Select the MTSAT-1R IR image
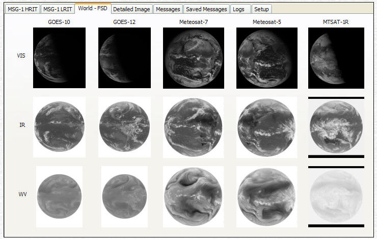 coord(336,127)
